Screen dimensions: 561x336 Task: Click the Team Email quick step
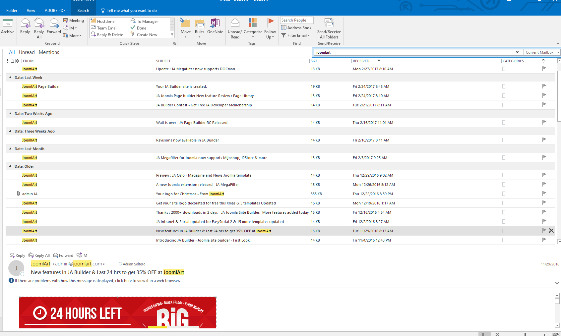click(x=104, y=28)
